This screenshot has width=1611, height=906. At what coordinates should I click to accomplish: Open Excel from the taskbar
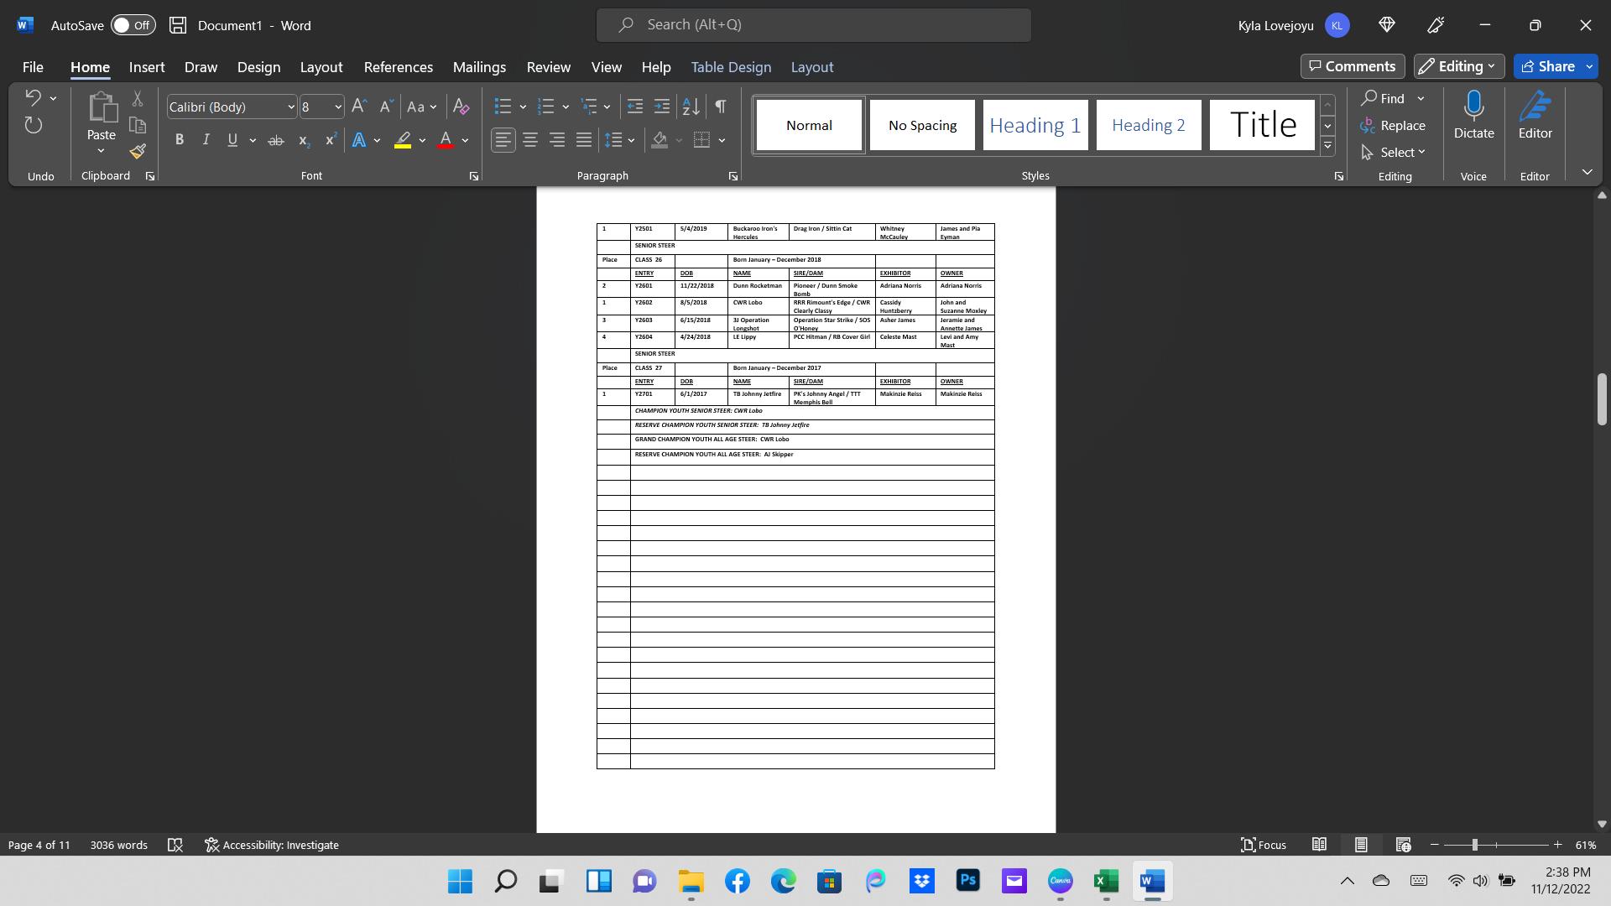coord(1106,881)
